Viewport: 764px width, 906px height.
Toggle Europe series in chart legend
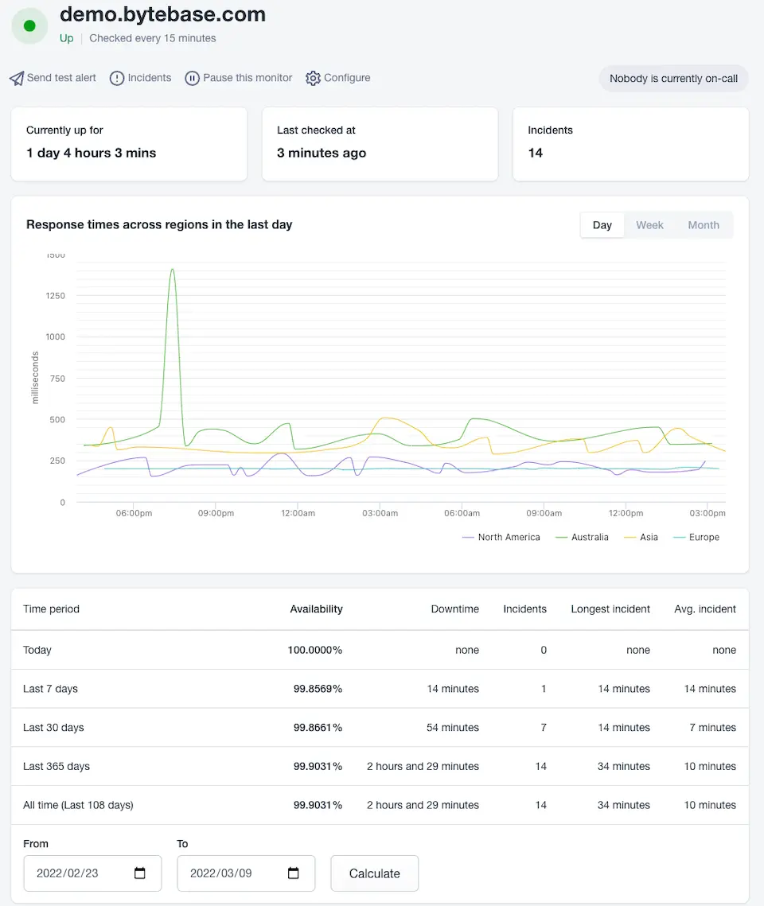[x=696, y=538]
